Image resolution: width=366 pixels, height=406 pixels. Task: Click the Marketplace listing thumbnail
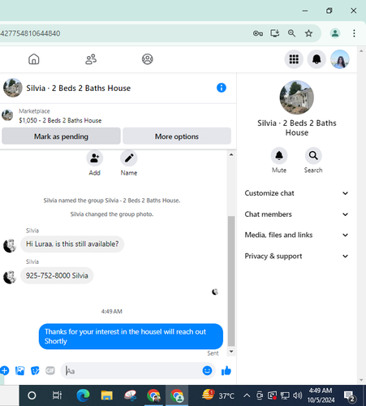(x=7, y=115)
